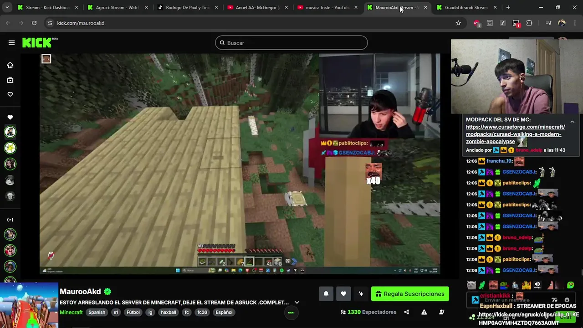Screen dimensions: 583x328
Task: Select the Spanish tag
Action: coord(97,313)
